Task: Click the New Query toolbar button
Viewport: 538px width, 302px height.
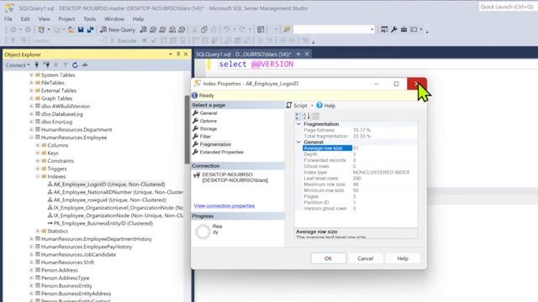Action: point(118,30)
